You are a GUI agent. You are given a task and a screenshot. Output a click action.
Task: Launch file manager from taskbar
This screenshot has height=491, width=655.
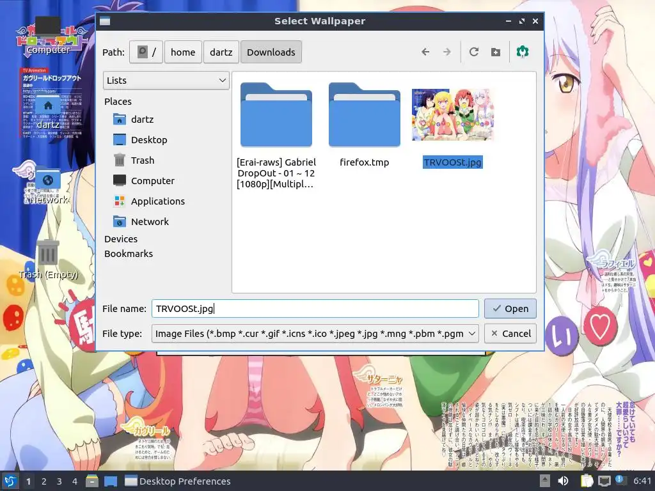pos(92,481)
